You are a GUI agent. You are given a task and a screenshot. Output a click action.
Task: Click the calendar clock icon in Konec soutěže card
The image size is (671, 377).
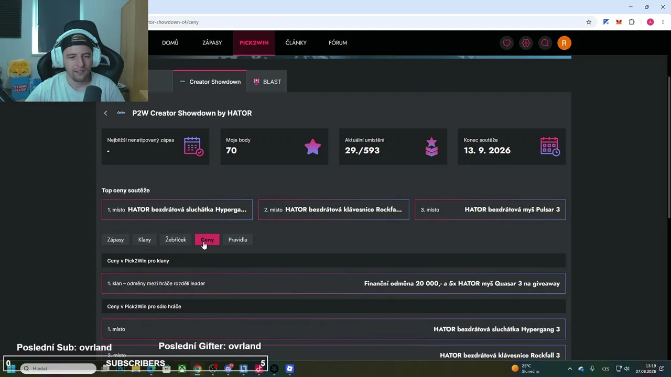tap(550, 147)
